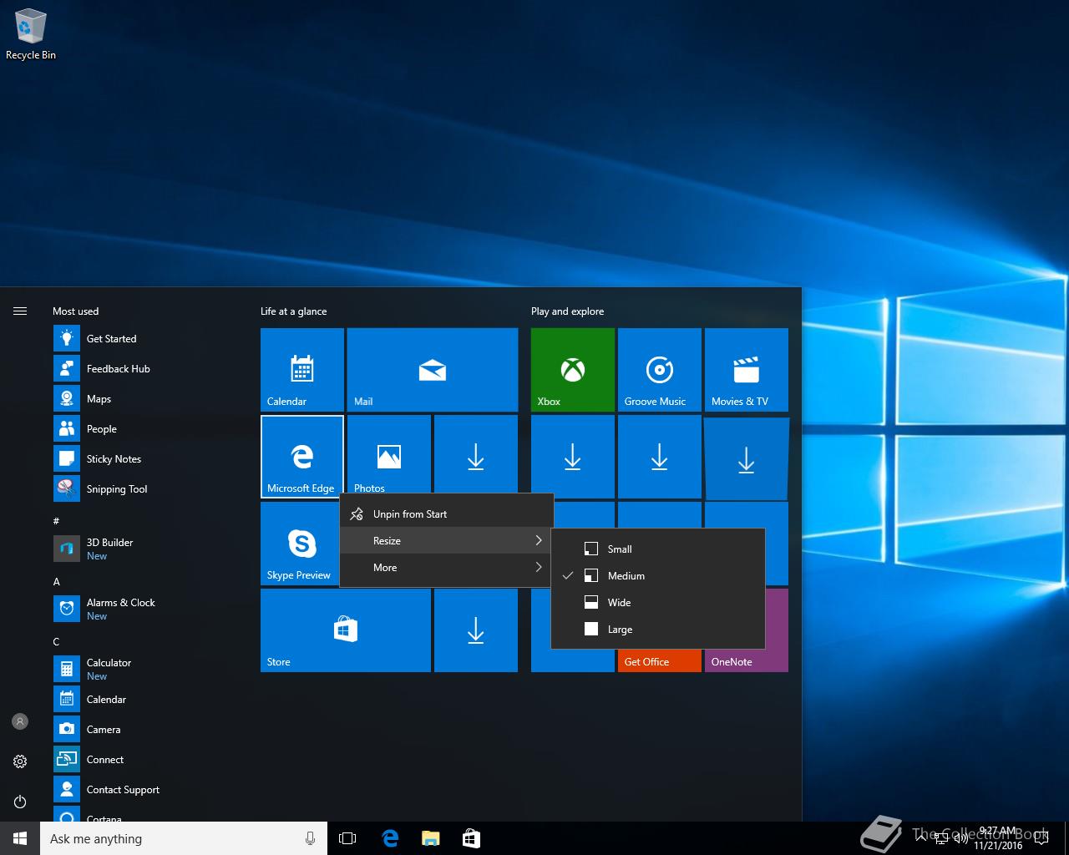Open 3D Builder app
The height and width of the screenshot is (855, 1069).
pos(150,549)
